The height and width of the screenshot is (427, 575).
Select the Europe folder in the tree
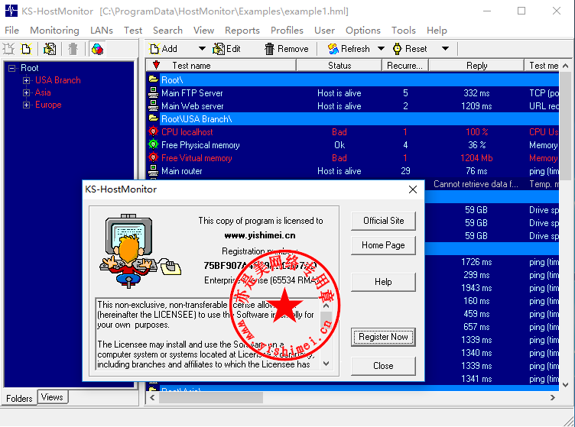click(x=48, y=105)
